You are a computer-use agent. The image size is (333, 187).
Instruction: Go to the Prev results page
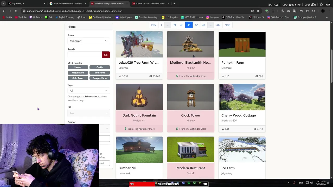(153, 25)
